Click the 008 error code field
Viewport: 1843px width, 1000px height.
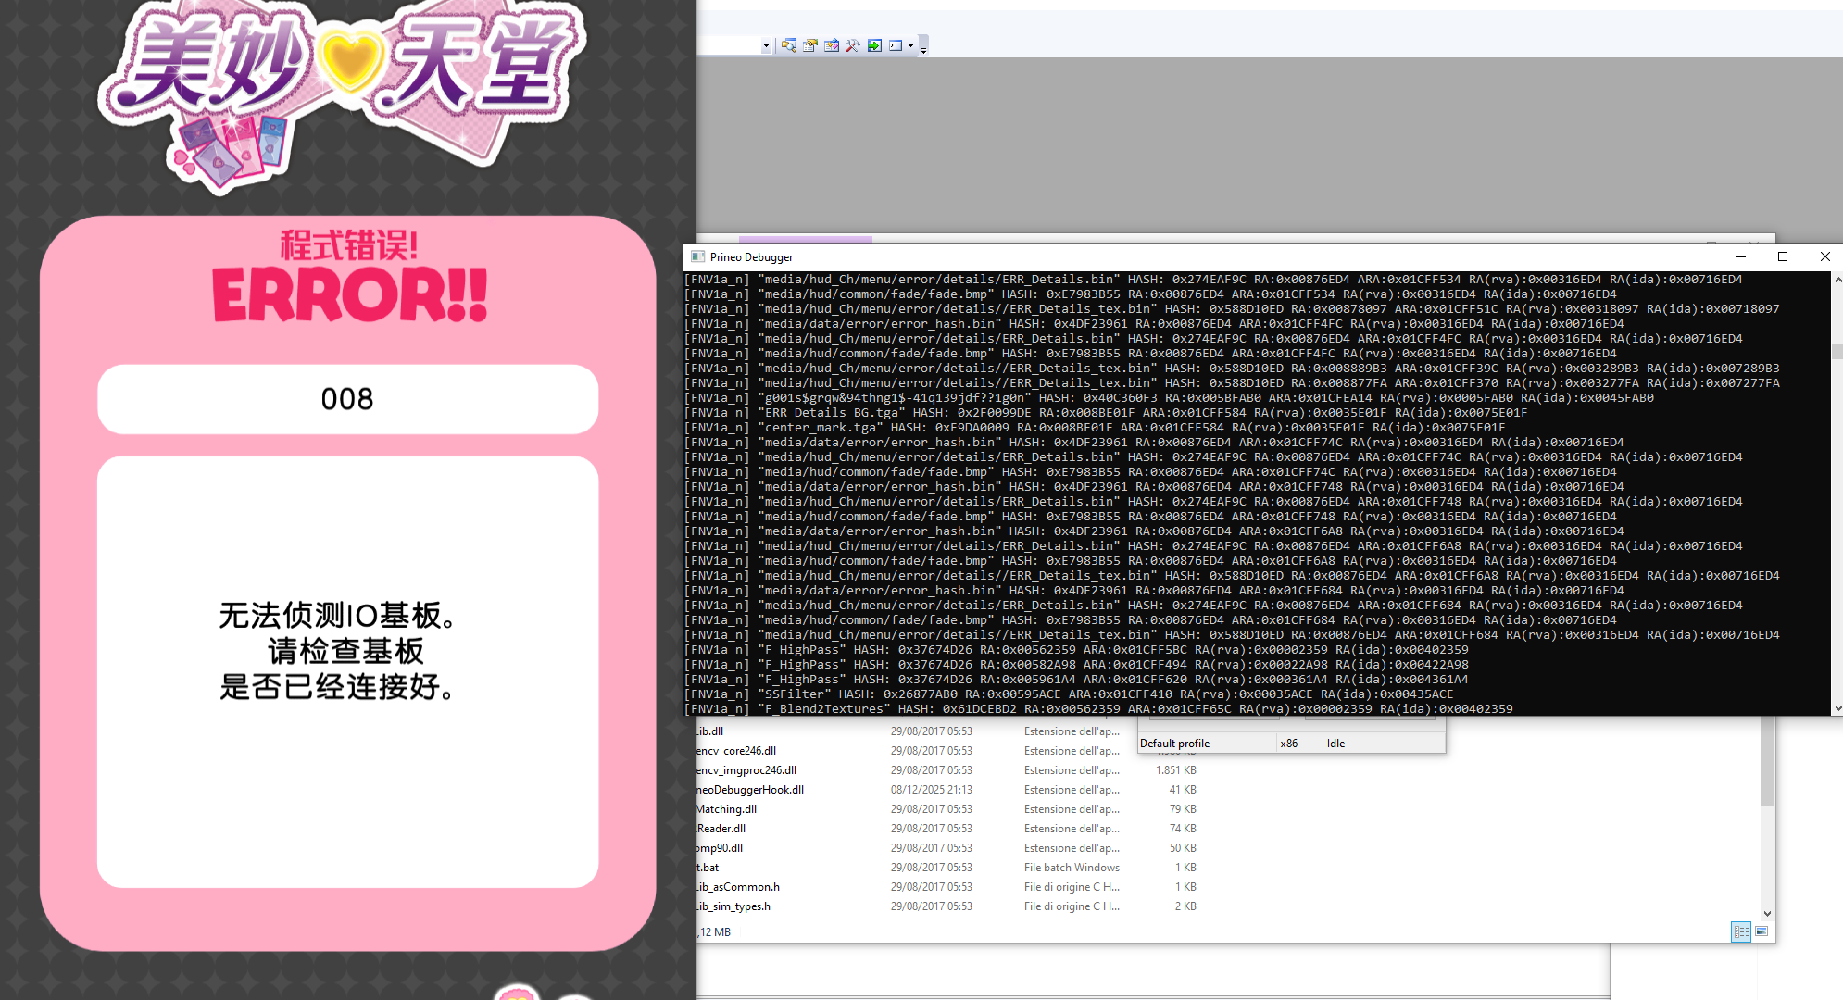(x=347, y=399)
